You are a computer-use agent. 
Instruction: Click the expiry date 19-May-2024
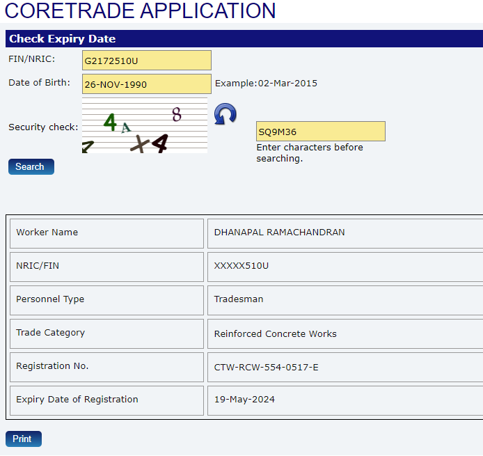click(244, 400)
